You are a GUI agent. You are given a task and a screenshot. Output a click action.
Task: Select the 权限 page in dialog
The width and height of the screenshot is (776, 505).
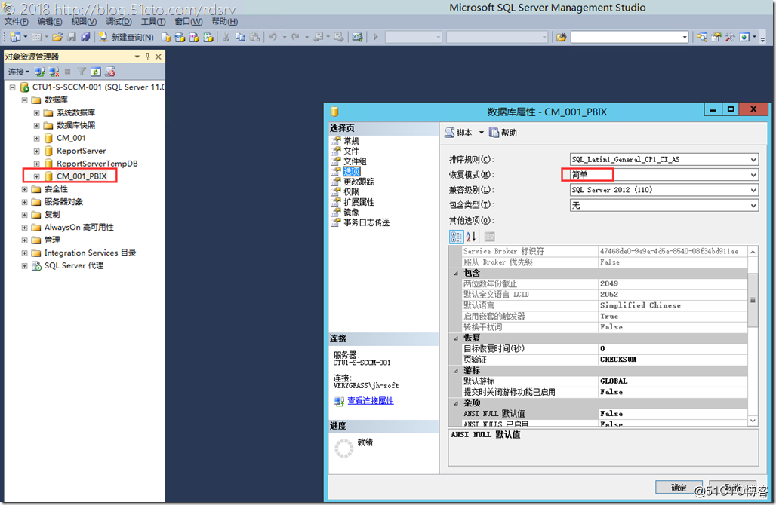pos(351,191)
